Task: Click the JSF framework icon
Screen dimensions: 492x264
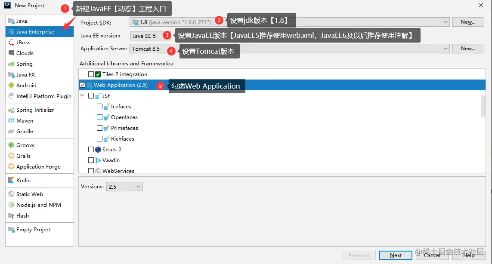Action: [x=98, y=95]
